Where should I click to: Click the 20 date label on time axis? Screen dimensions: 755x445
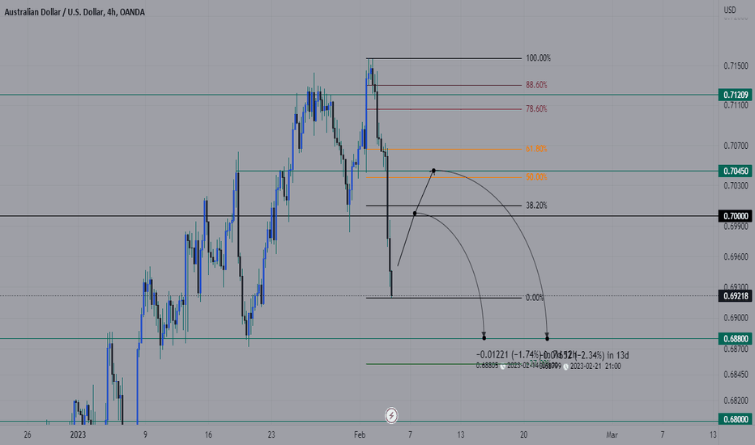coord(523,435)
